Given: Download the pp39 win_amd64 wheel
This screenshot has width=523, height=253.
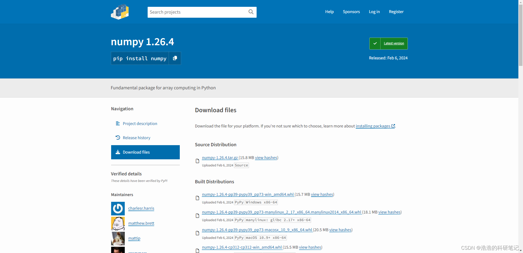Looking at the screenshot, I should tap(248, 194).
